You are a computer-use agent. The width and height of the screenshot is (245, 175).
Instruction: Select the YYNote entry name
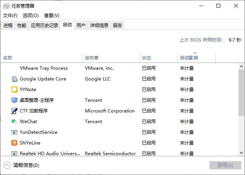coord(28,90)
